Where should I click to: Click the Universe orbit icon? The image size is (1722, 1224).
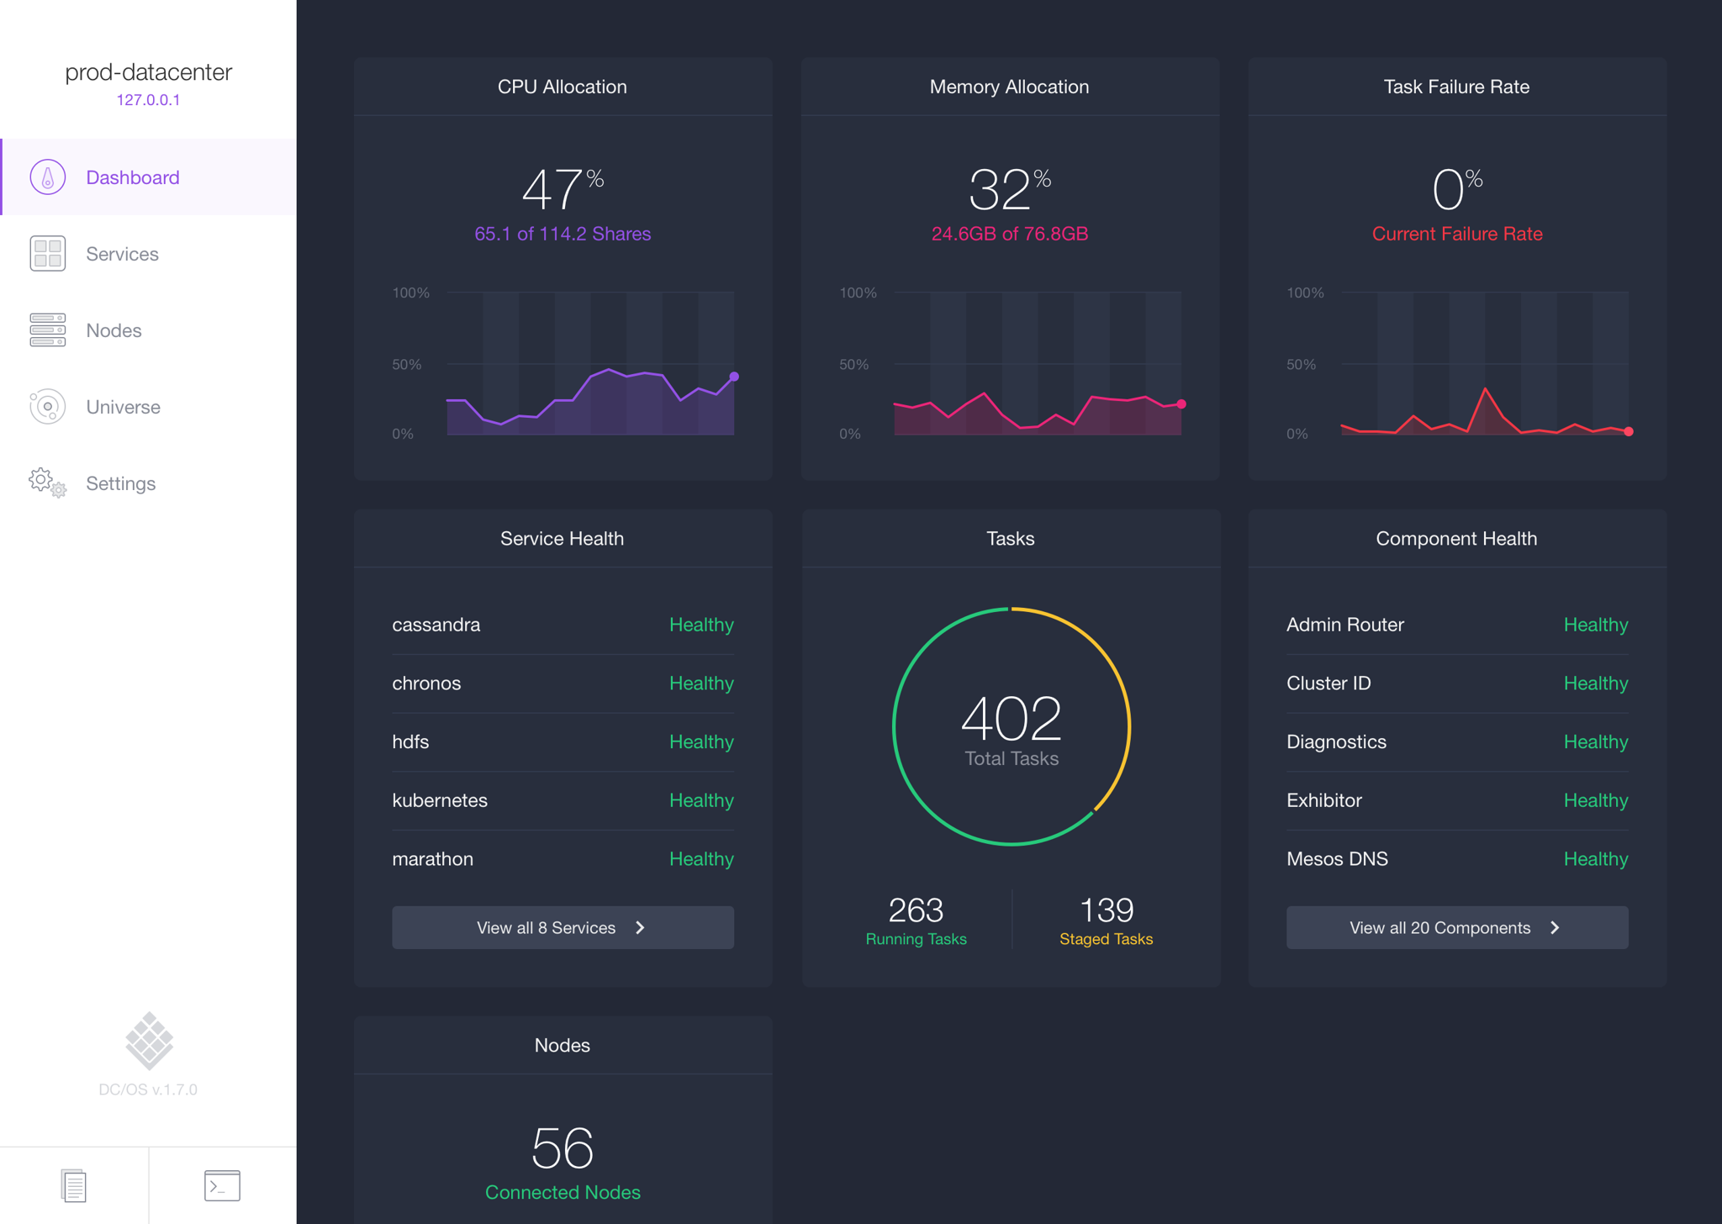click(48, 407)
